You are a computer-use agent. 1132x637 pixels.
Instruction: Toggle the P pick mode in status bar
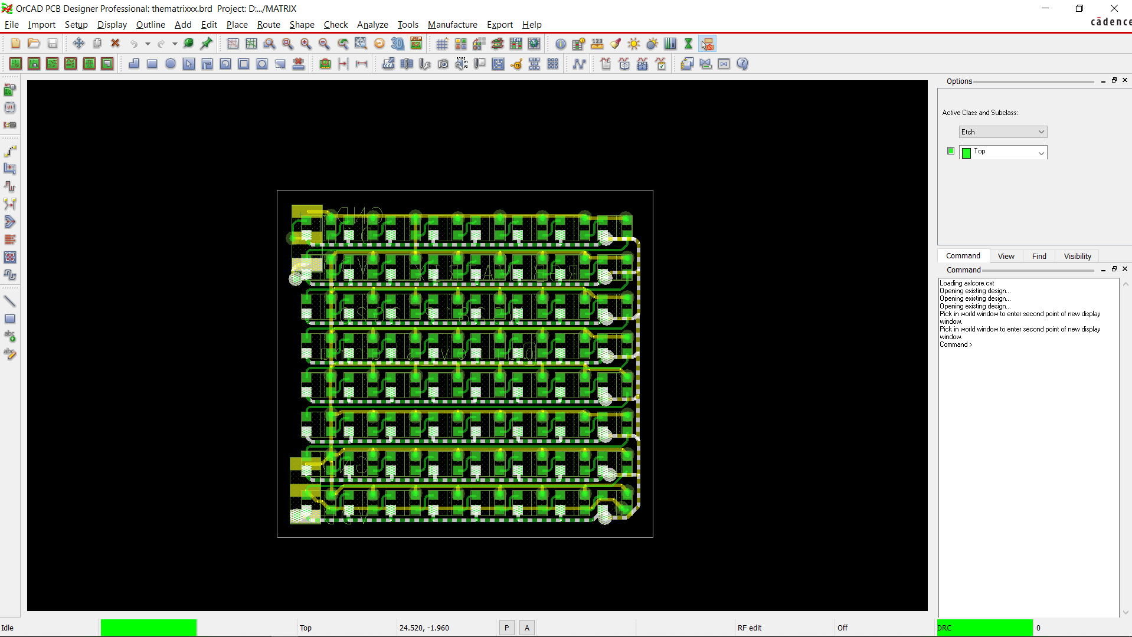point(506,628)
